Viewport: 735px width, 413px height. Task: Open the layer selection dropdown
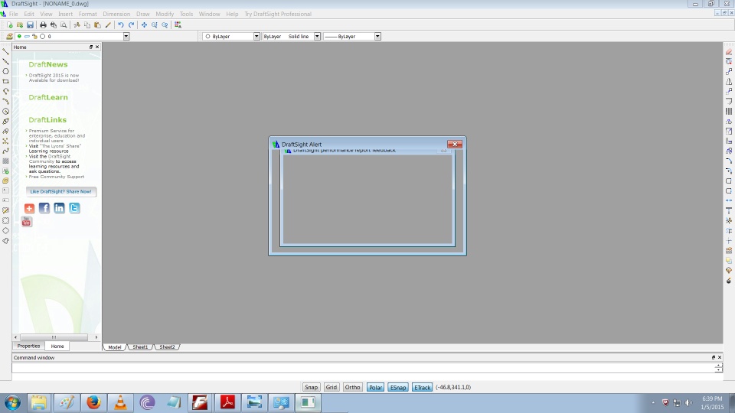coord(126,36)
